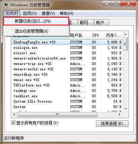Select the wininit.exe process row
This screenshot has height=144, width=138.
point(67,53)
